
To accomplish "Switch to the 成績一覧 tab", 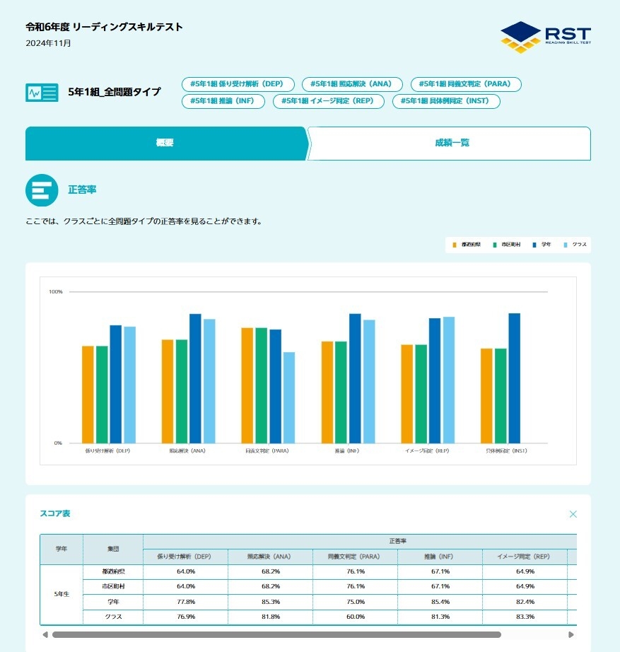I will click(451, 143).
